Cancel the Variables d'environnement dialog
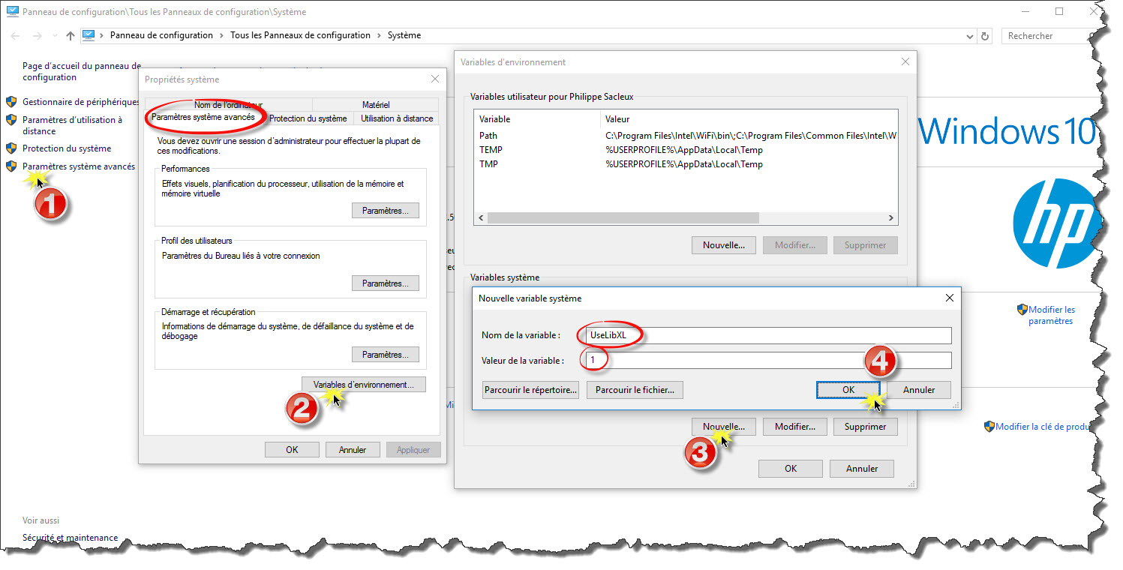The width and height of the screenshot is (1123, 570). tap(862, 469)
